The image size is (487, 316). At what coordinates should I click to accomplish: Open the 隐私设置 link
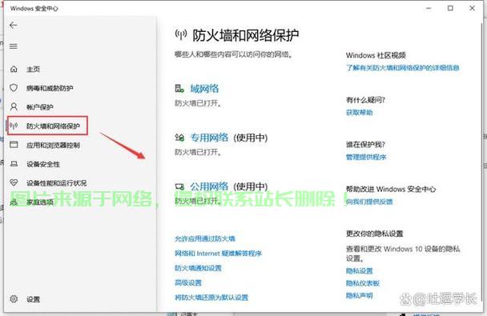pos(360,270)
